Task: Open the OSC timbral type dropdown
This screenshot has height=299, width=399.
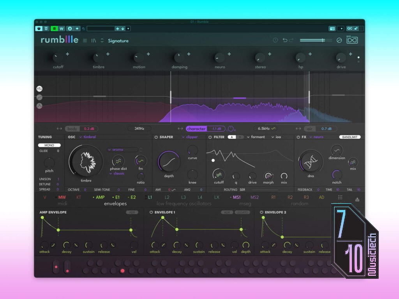Action: 88,137
